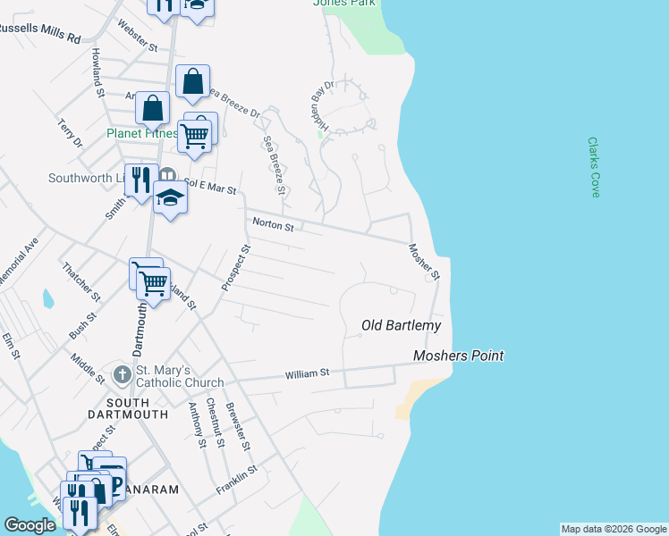Select the Old Bartlemy label
This screenshot has width=669, height=536.
(x=401, y=325)
